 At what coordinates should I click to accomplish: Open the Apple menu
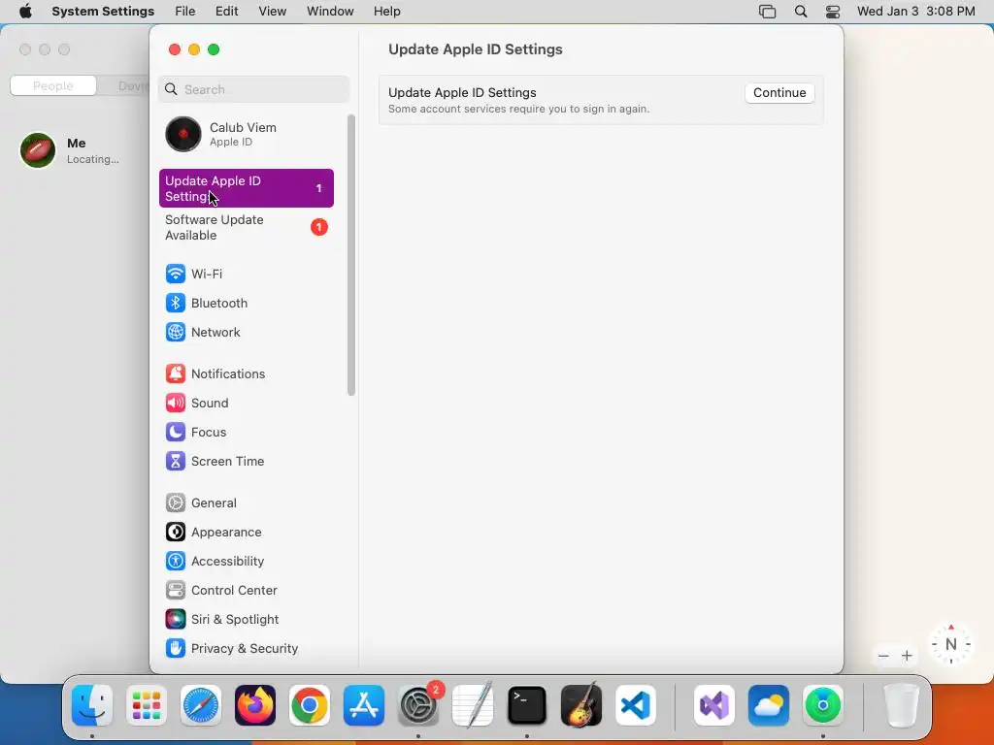[x=25, y=12]
